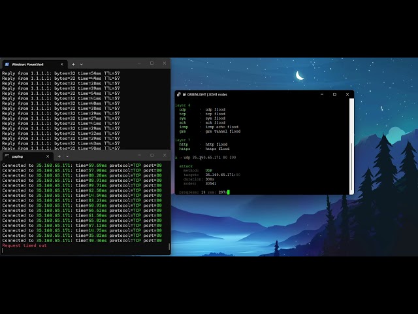Click the paping terminal icon in tab

click(7, 156)
